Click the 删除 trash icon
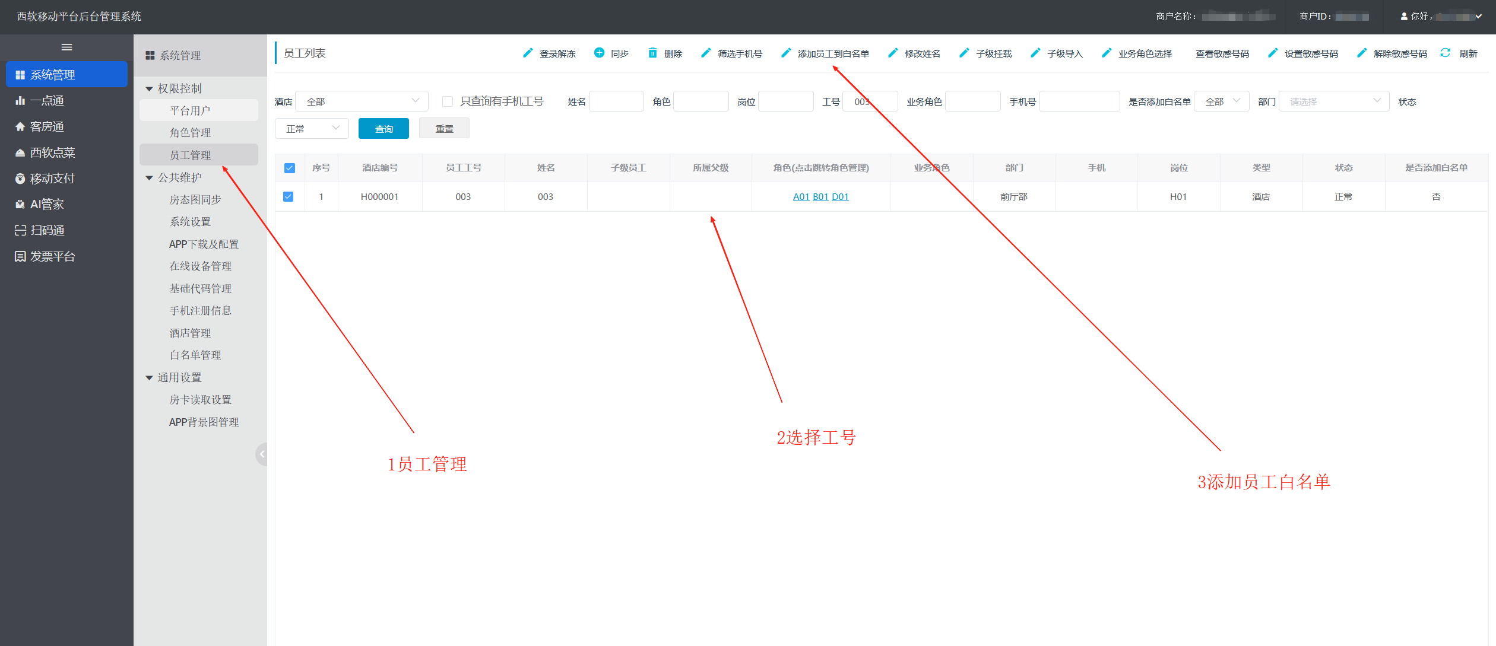Viewport: 1496px width, 646px height. 653,53
